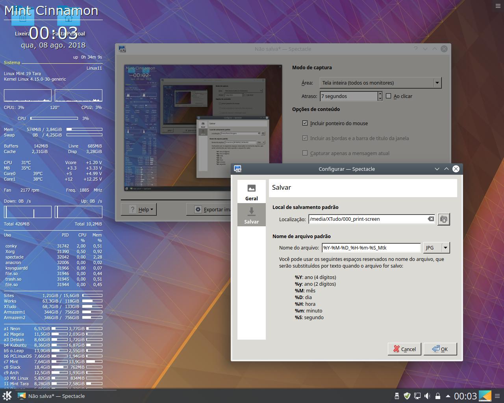Screen dimensions: 504x403
Task: Expand the system tray with the arrow
Action: [447, 396]
